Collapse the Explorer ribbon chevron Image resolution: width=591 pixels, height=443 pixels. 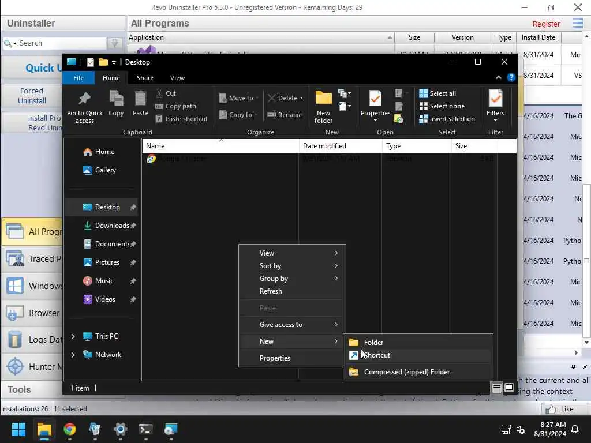[x=498, y=78]
